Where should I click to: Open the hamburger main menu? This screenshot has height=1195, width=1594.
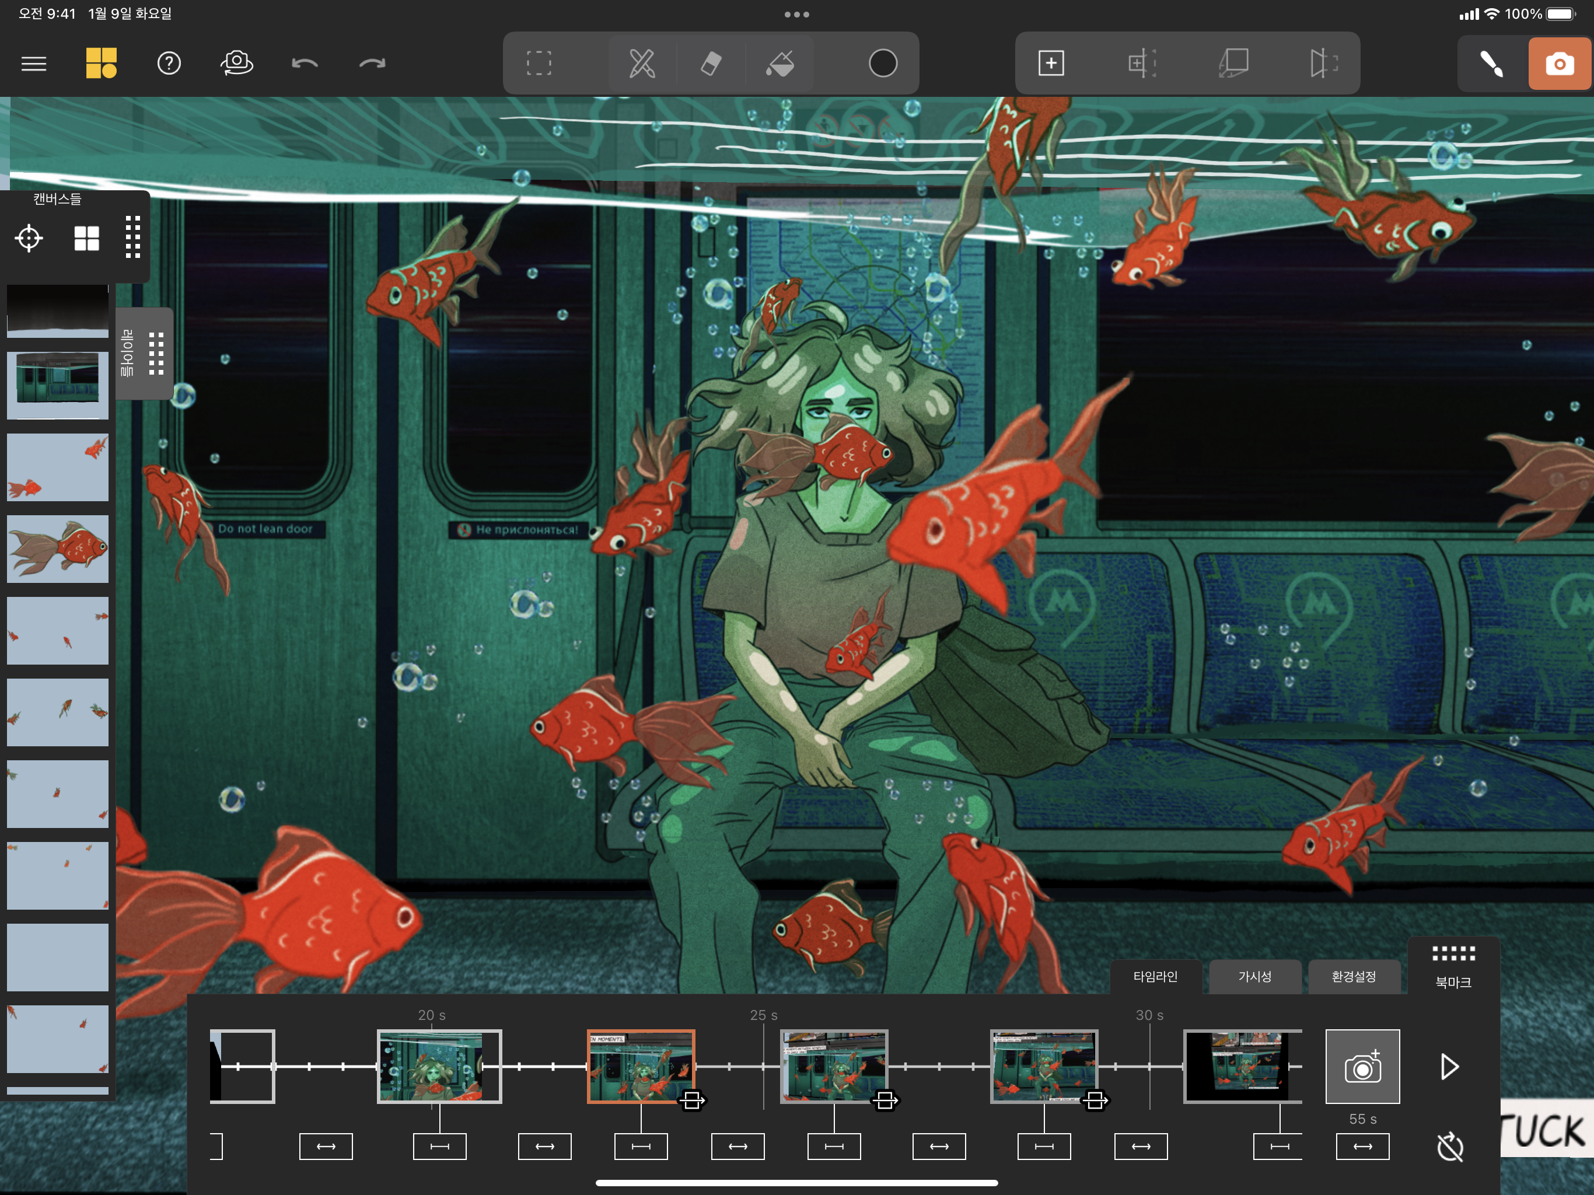click(34, 64)
